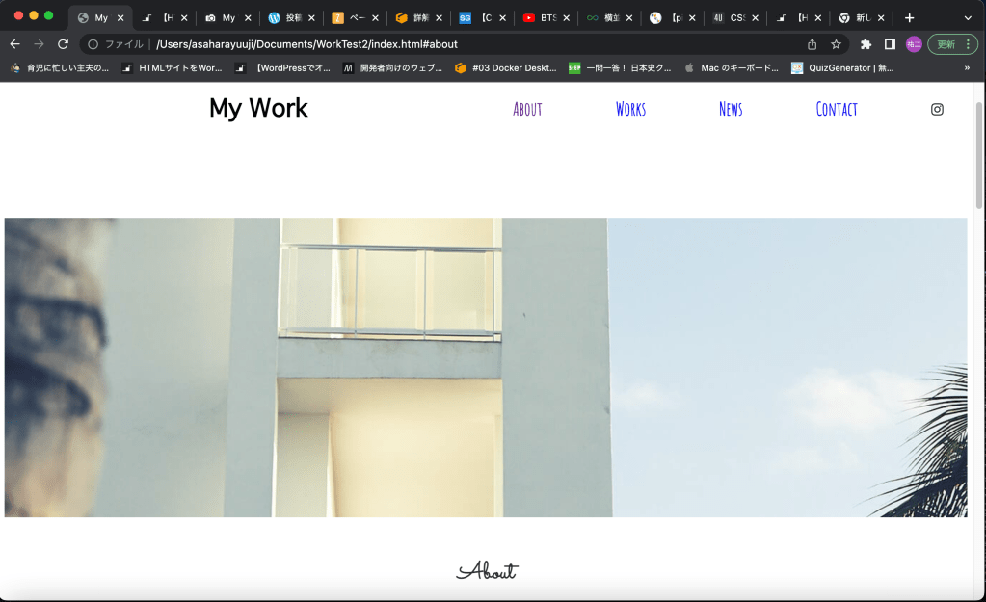Click the 更新 update button

click(x=952, y=44)
